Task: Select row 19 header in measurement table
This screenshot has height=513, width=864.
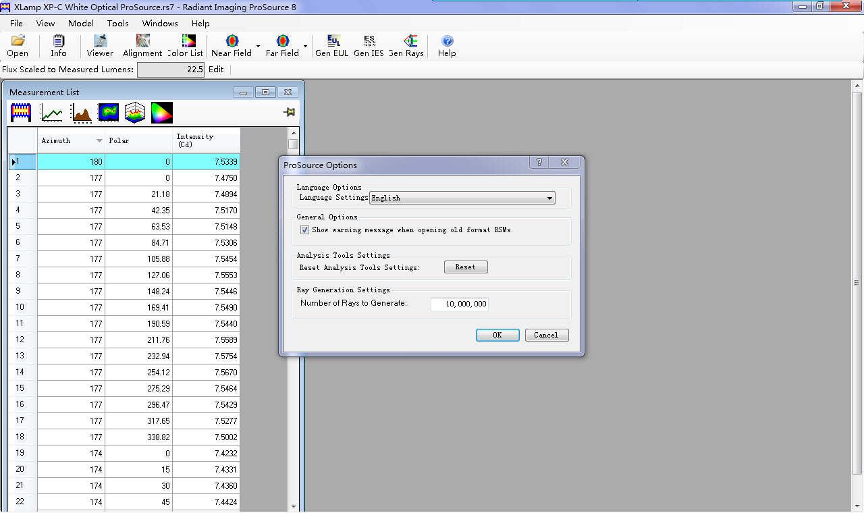Action: [x=22, y=453]
